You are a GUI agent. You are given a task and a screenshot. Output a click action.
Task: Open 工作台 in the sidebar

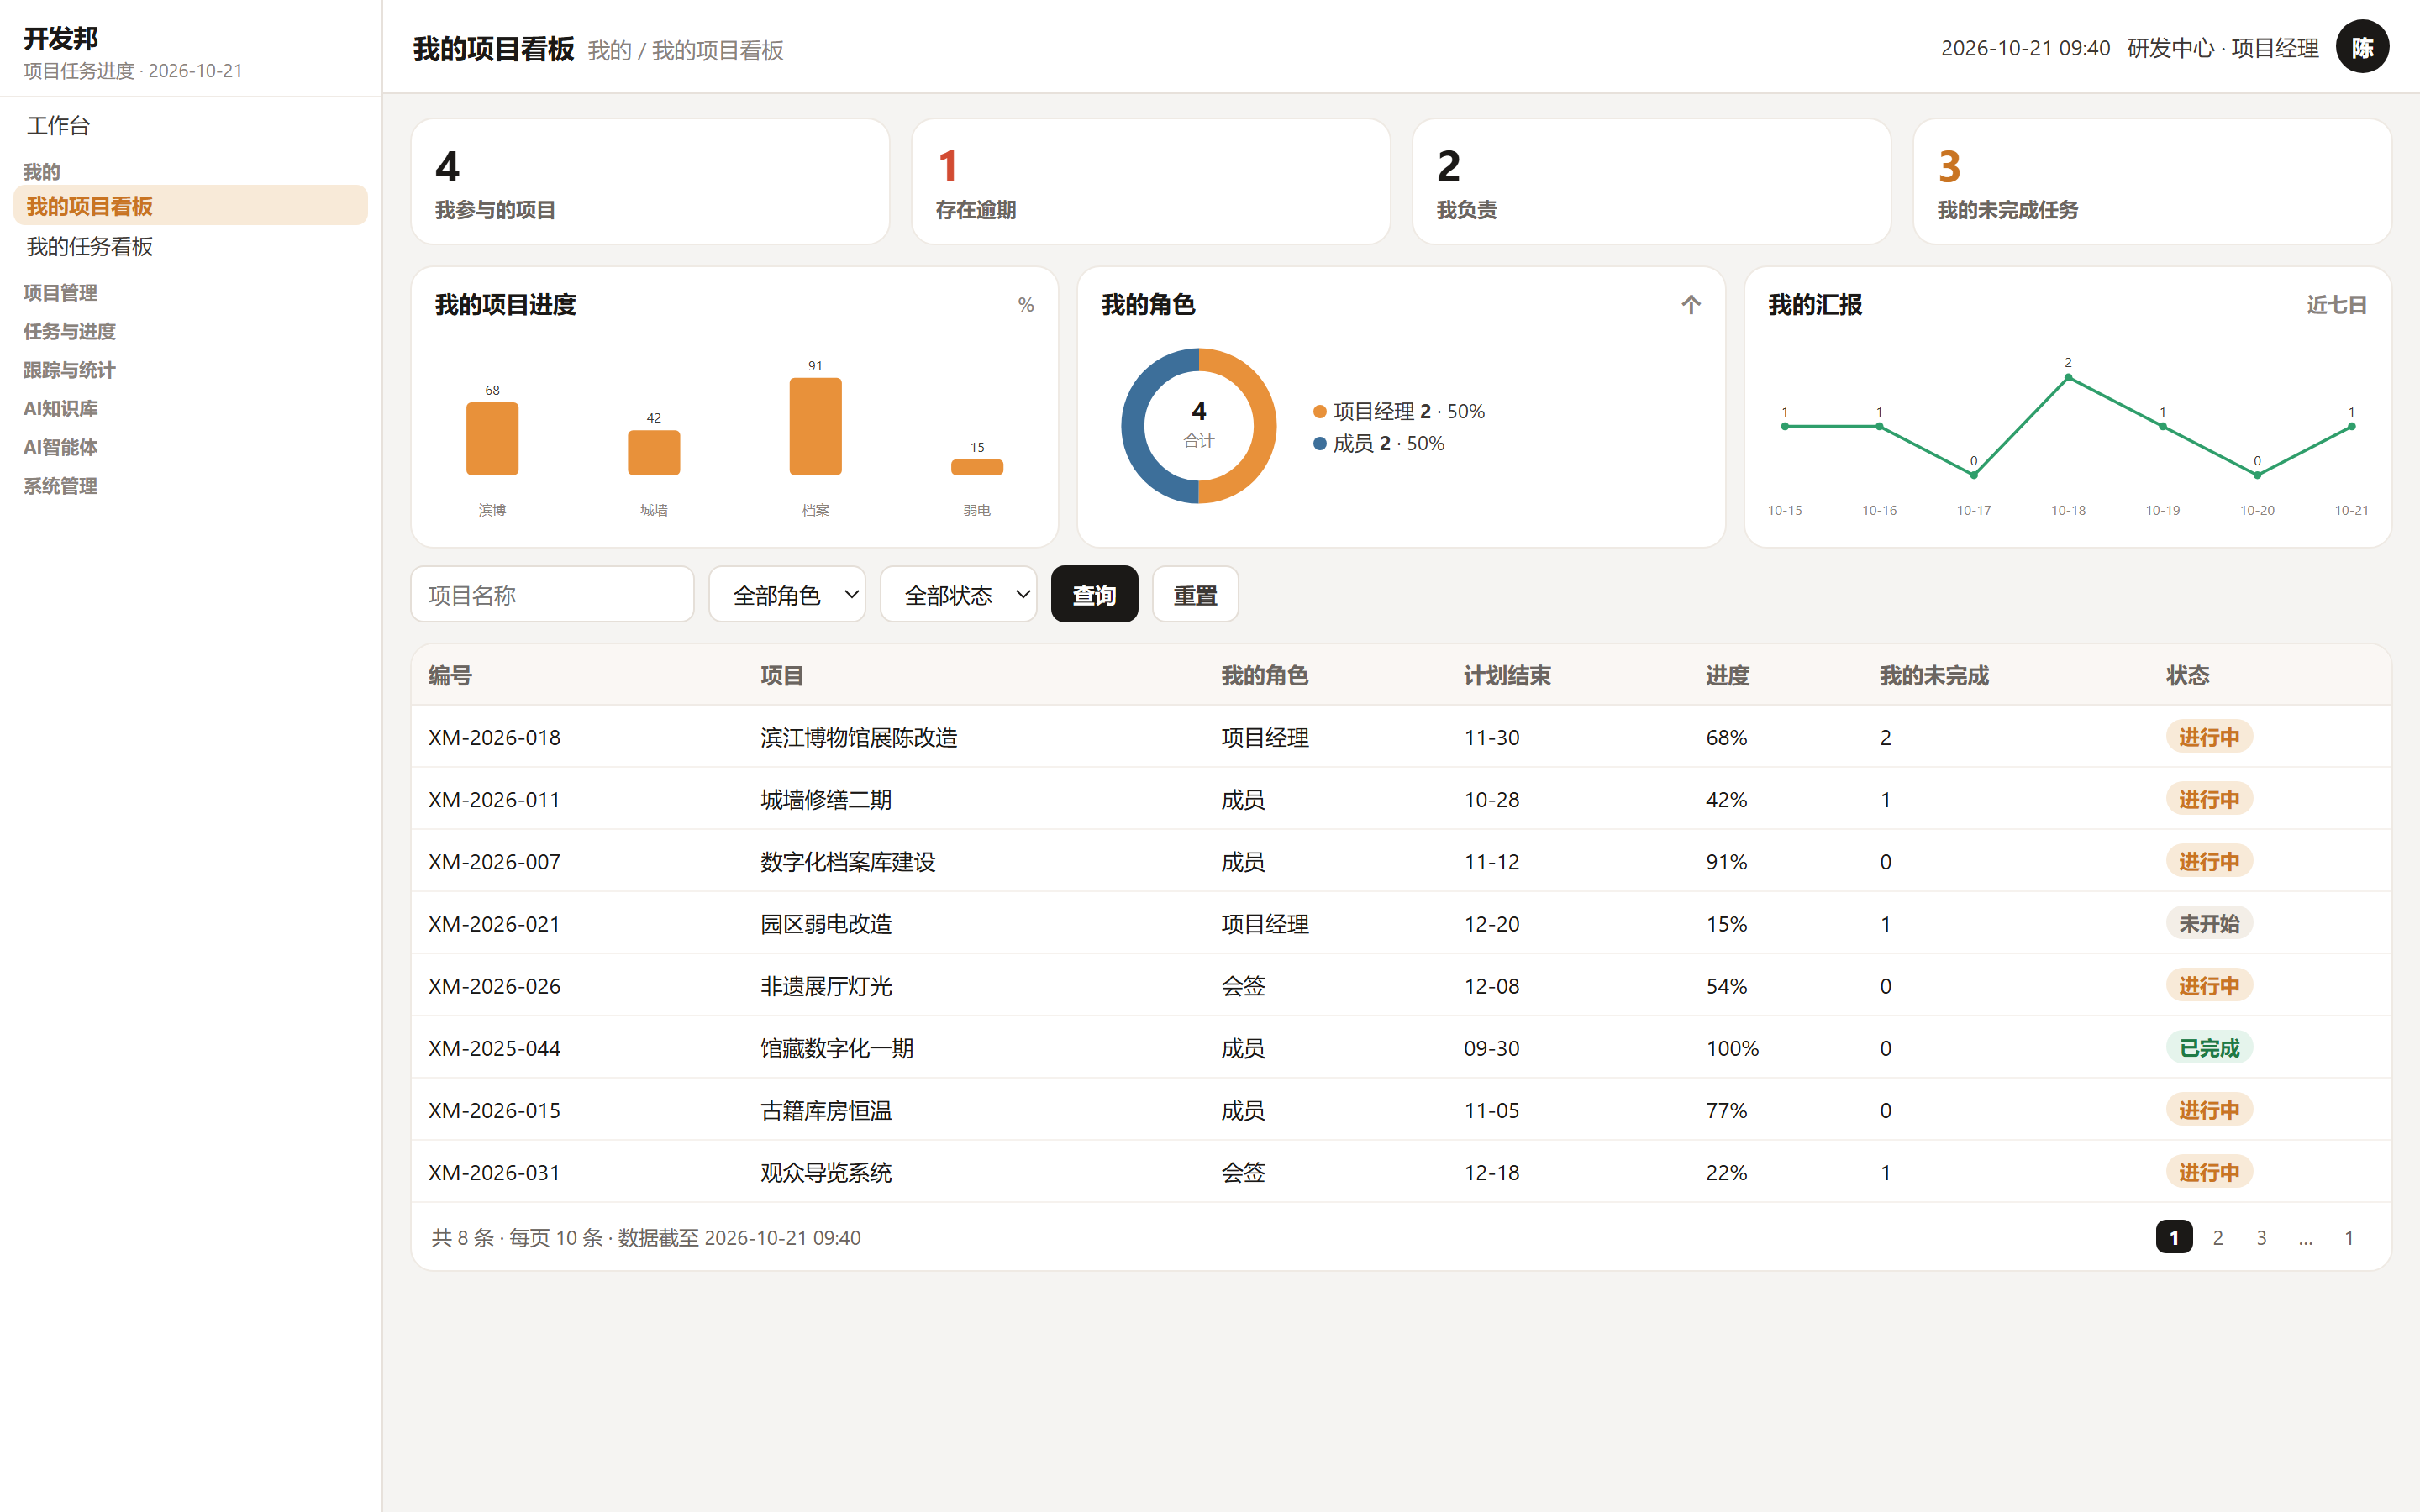click(190, 126)
